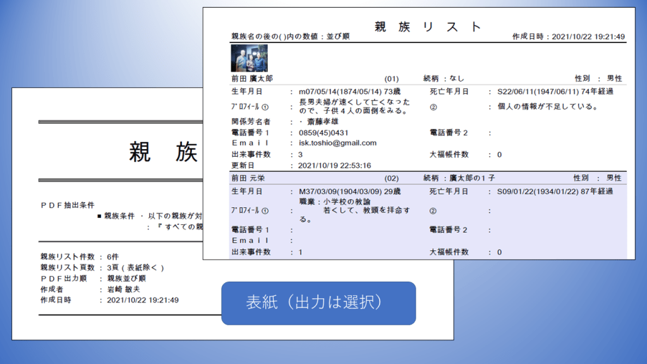Viewport: 647px width, 364px height.
Task: Click header timestamp 2021/10/22 19:21:49 on list page
Action: click(588, 37)
